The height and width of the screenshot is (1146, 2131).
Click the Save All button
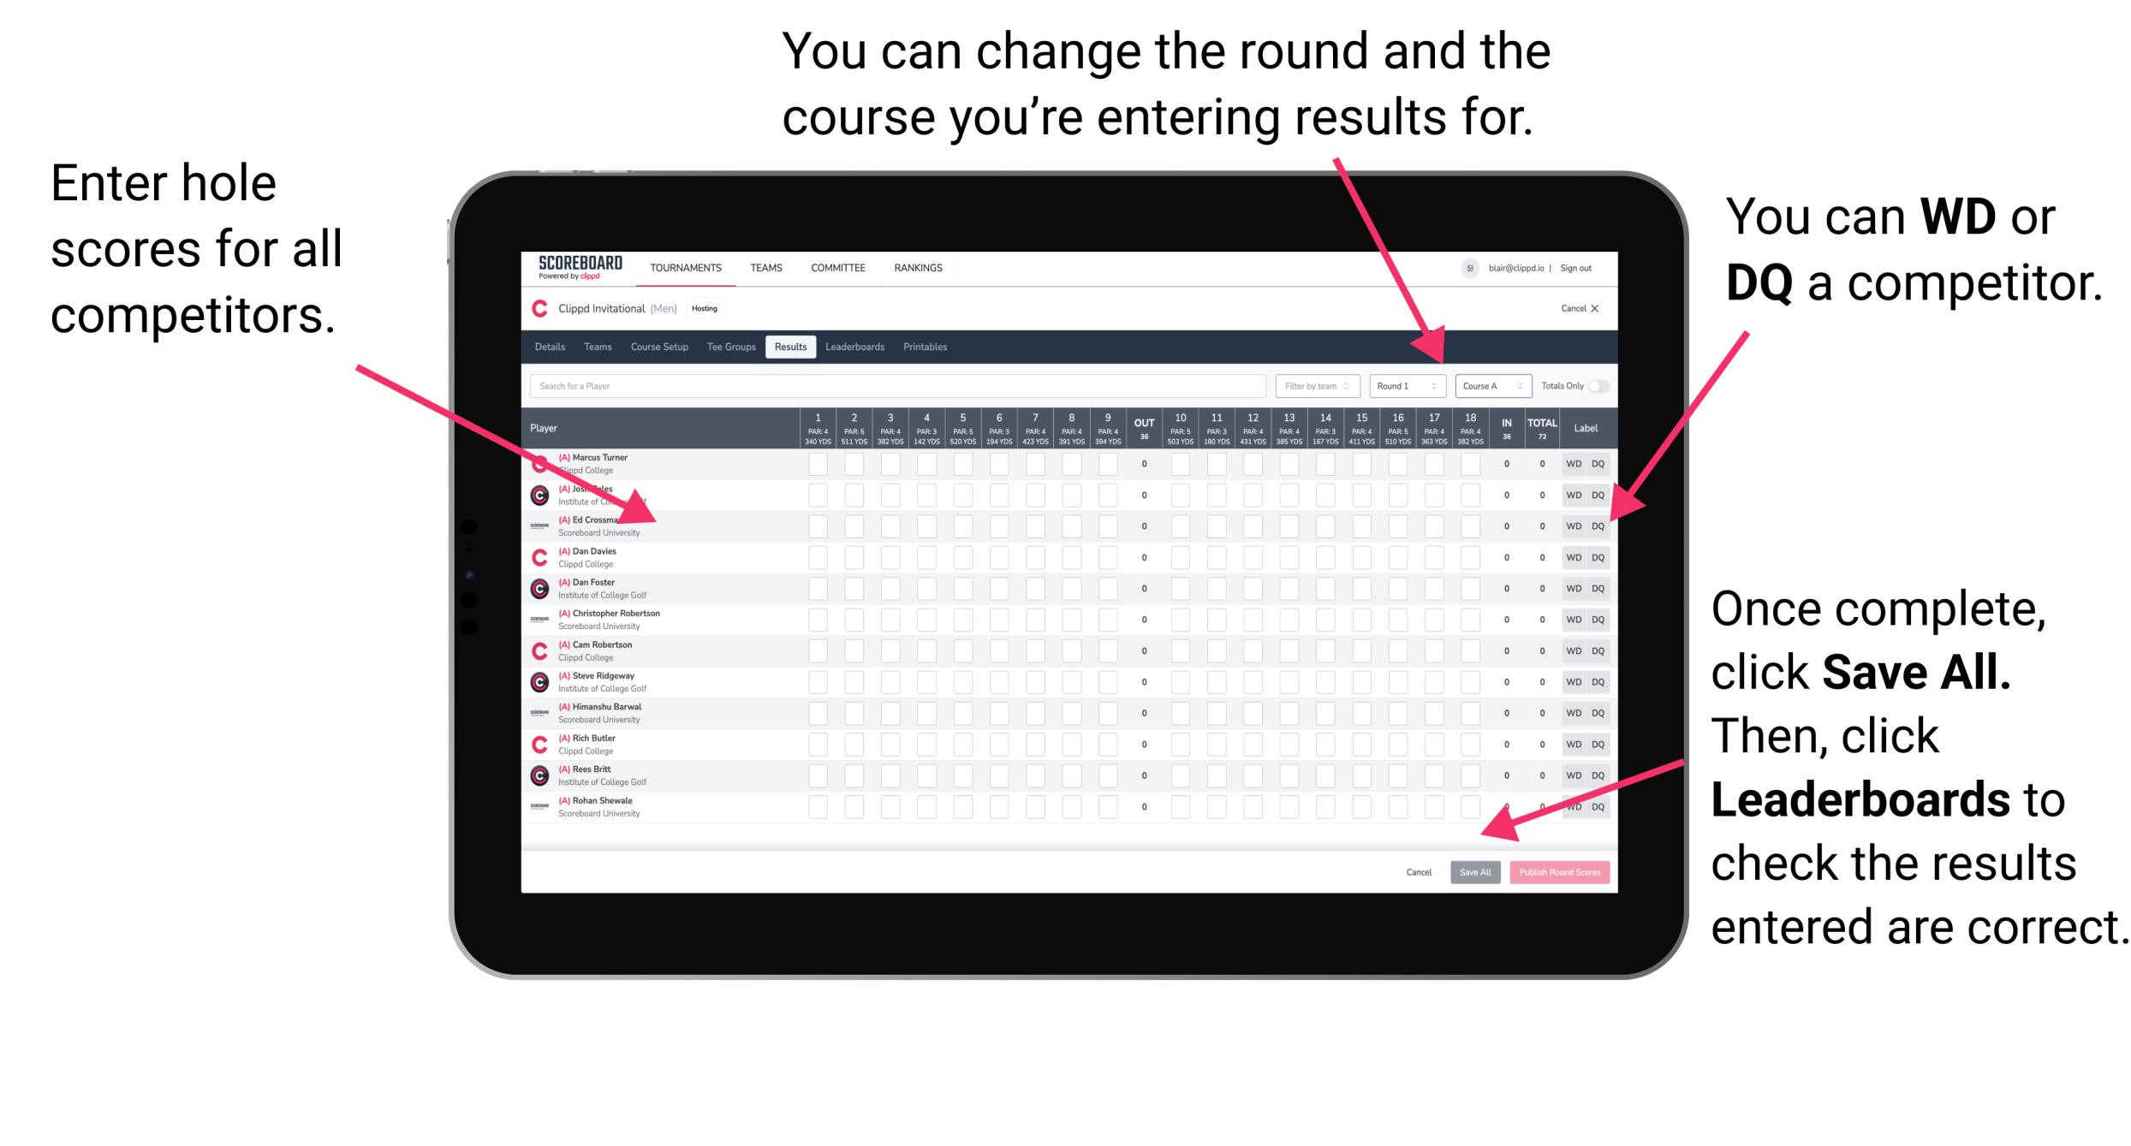click(x=1475, y=872)
